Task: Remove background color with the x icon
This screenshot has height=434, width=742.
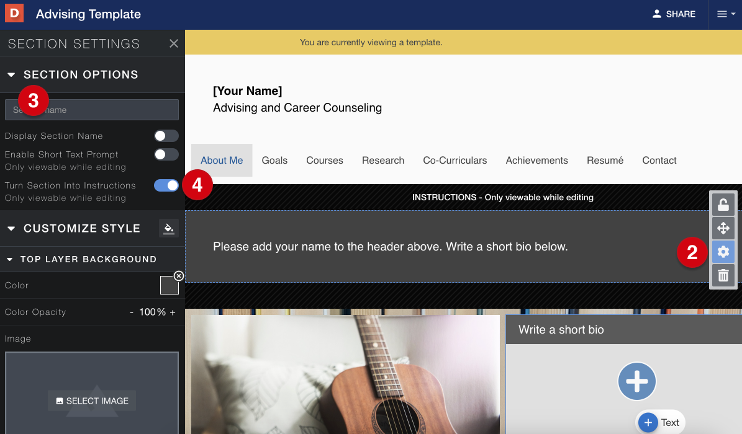Action: click(x=178, y=276)
